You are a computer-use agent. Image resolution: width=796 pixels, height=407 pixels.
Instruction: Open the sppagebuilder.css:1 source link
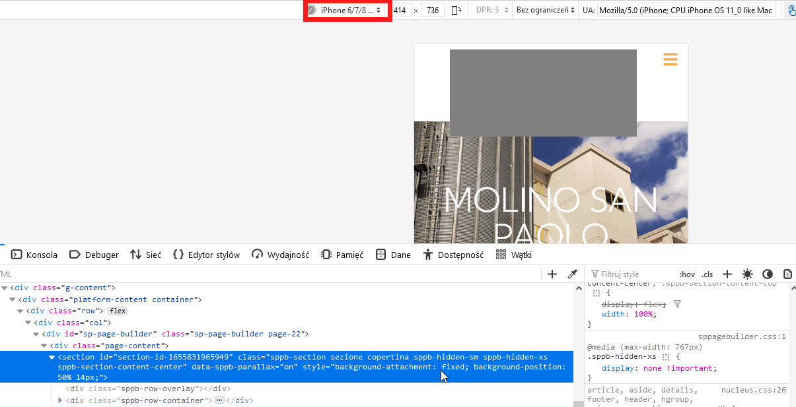pyautogui.click(x=742, y=336)
